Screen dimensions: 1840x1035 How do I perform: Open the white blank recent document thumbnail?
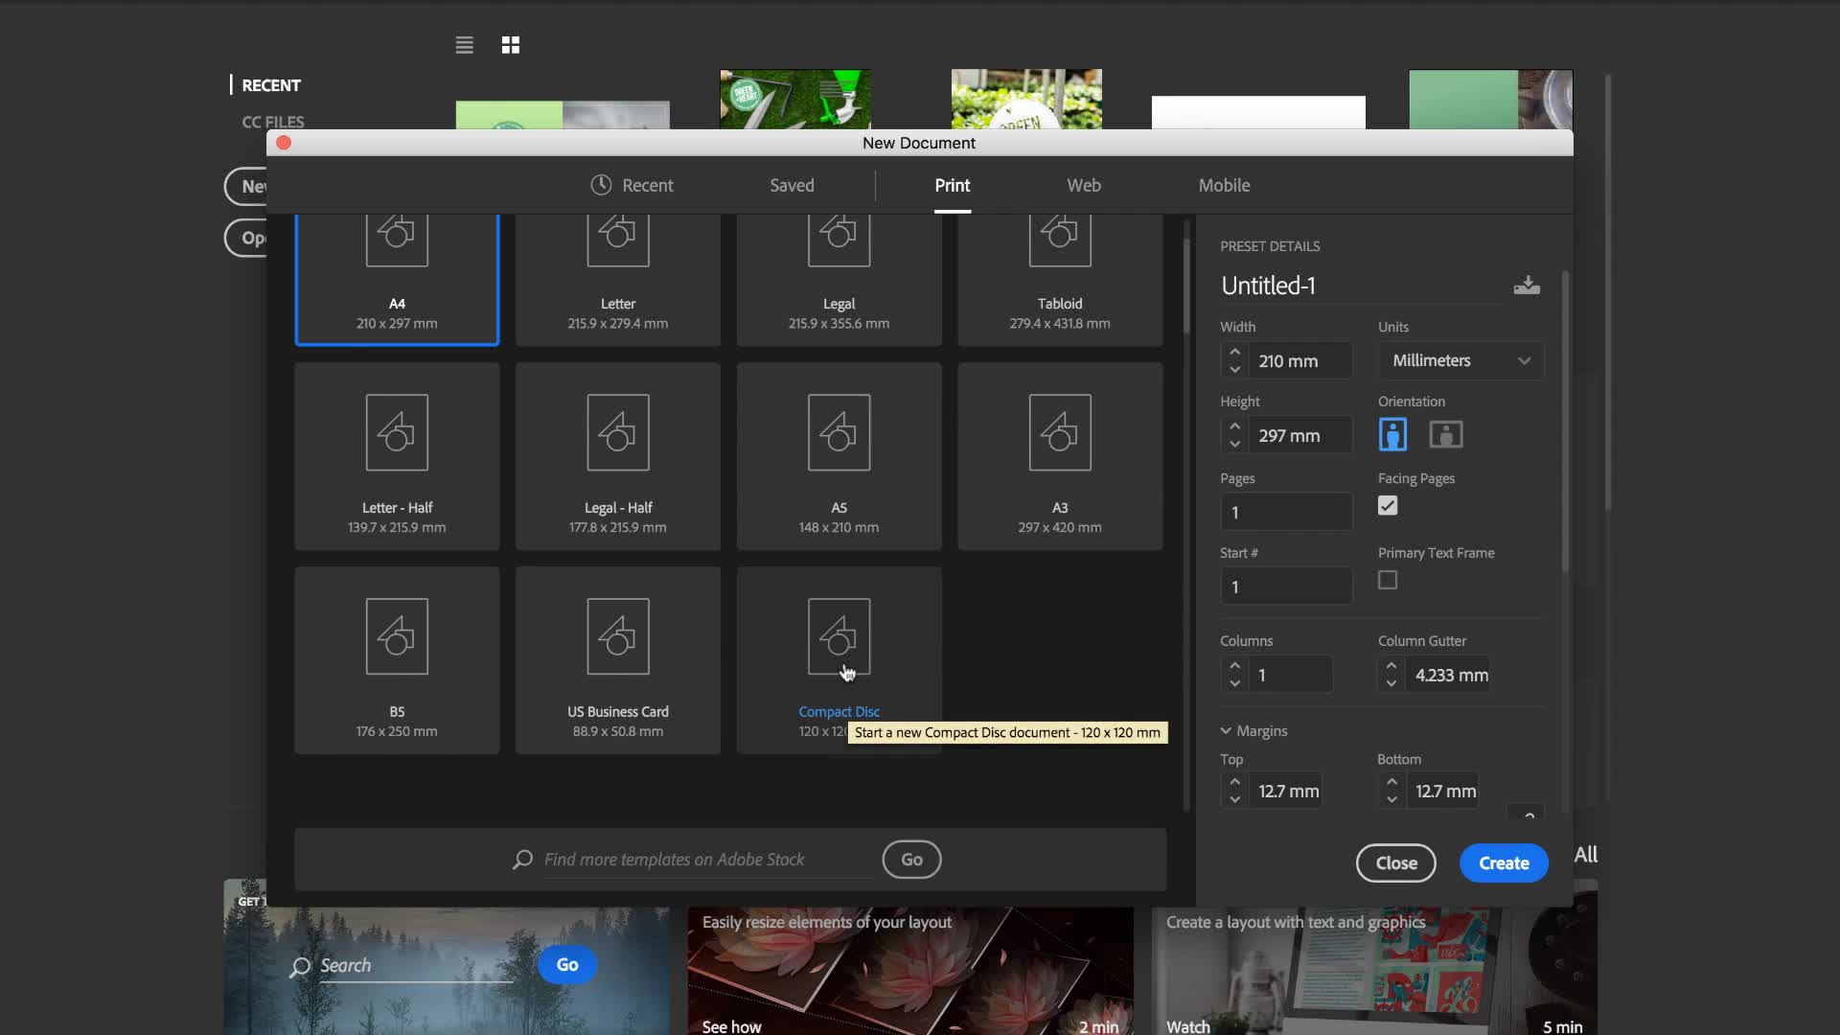point(1258,112)
